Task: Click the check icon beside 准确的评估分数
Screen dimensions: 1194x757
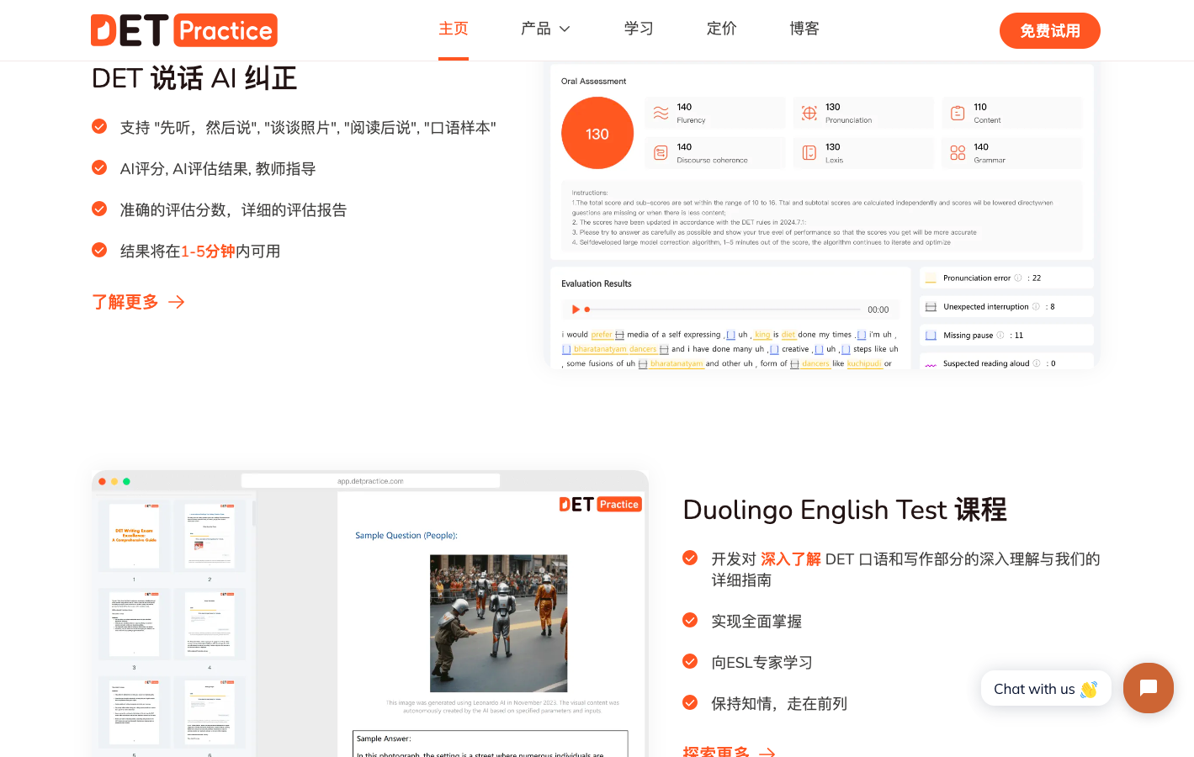Action: (99, 209)
